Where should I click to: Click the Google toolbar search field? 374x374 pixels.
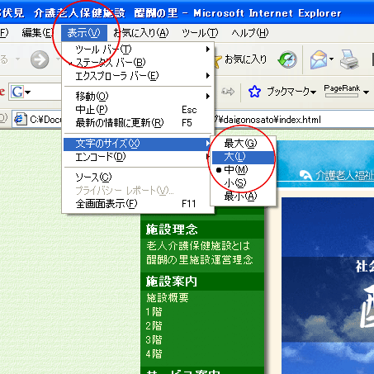coord(46,92)
